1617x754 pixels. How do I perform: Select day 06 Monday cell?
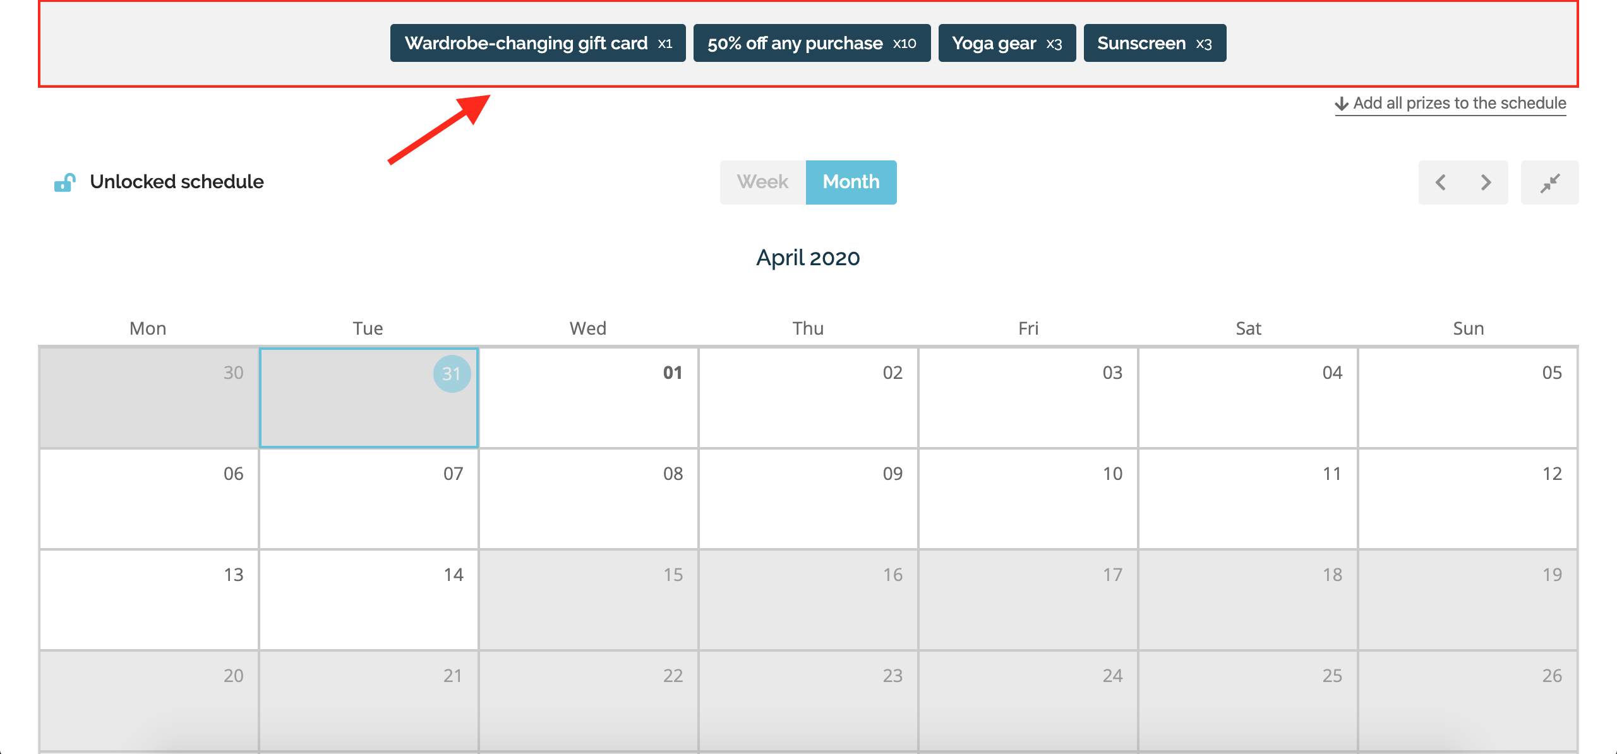(x=149, y=499)
